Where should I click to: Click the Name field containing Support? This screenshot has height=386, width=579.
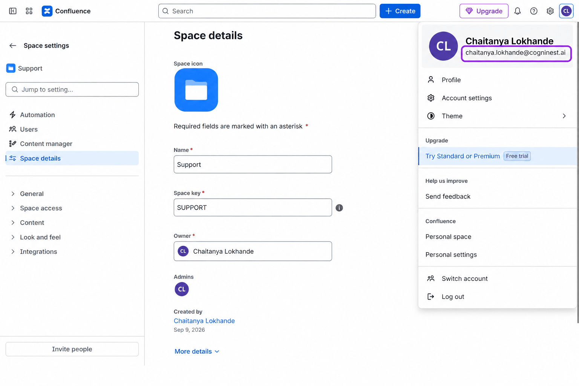(253, 164)
